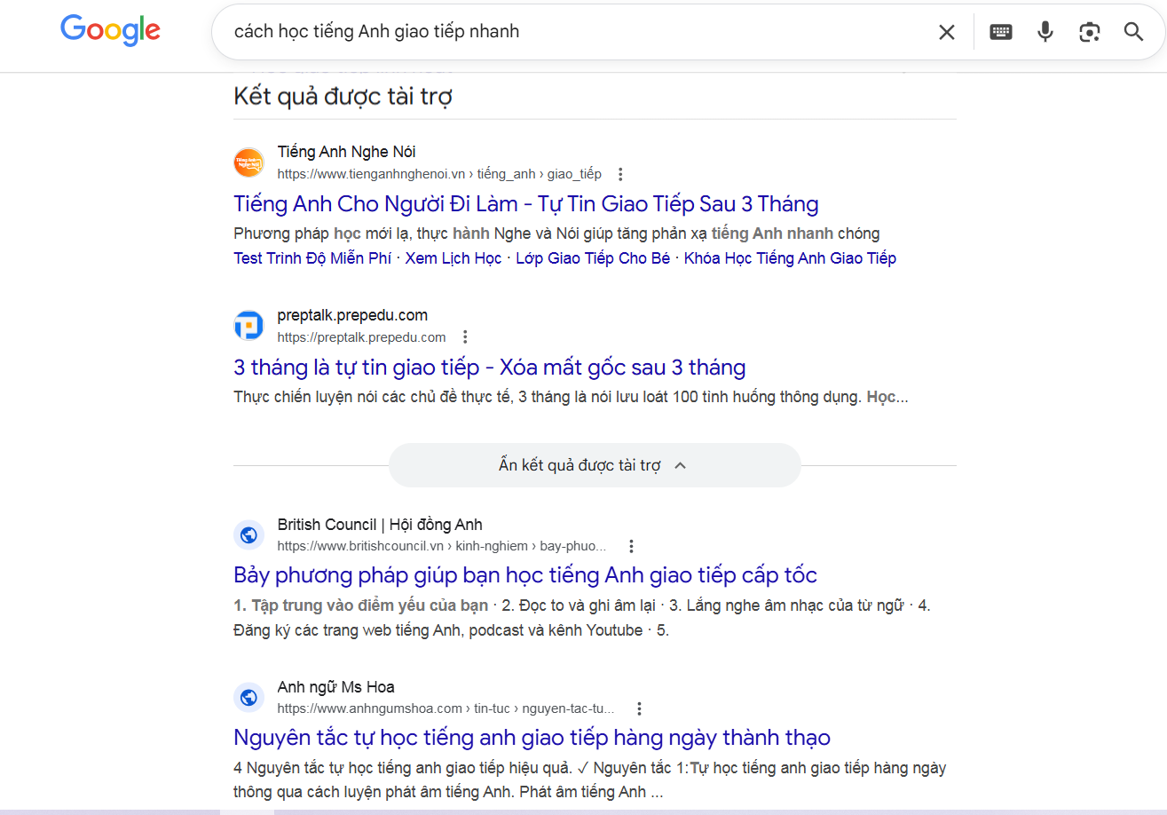
Task: Click the magnifying glass search button
Action: point(1133,32)
